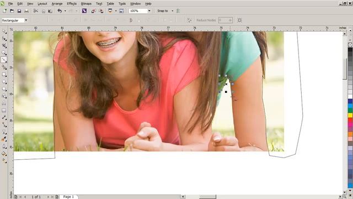Viewport: 353px width, 199px height.
Task: Click the Paste icon
Action: click(50, 11)
